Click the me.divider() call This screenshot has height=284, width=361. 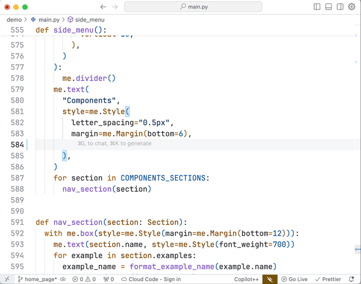[x=89, y=78]
